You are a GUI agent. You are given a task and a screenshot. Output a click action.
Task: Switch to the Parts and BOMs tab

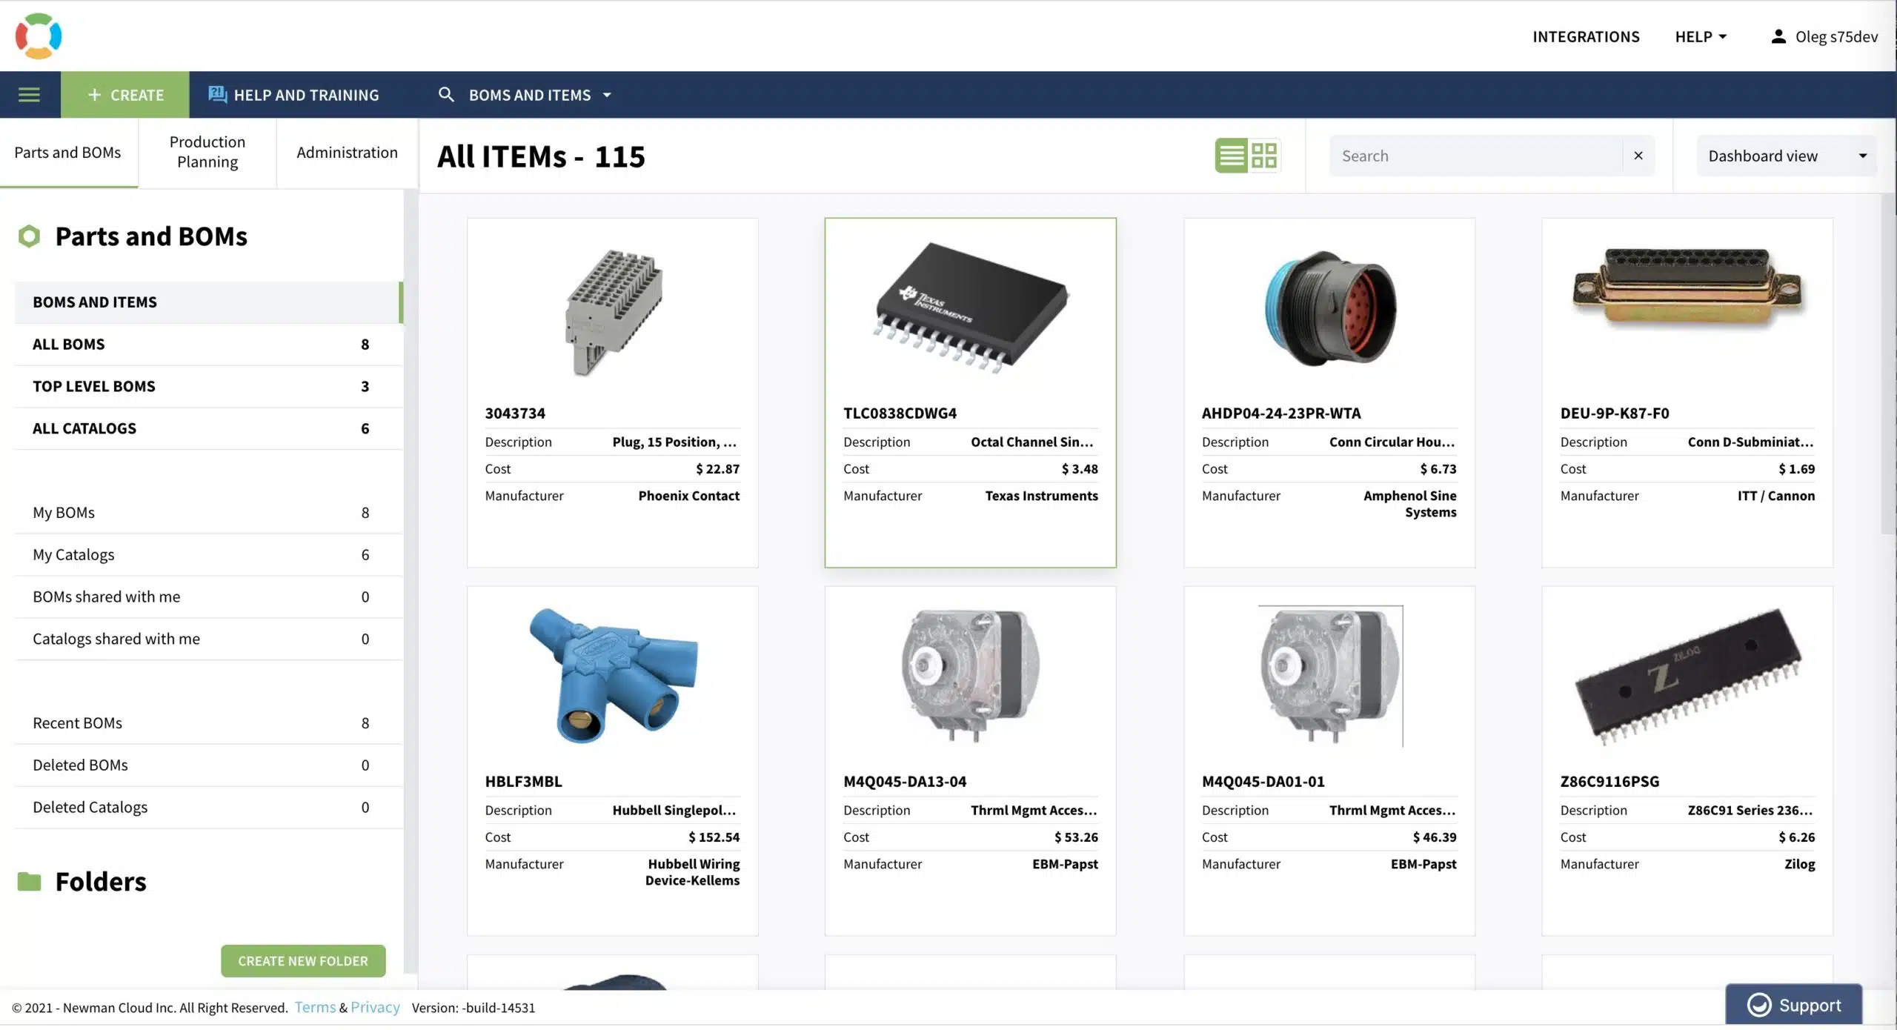point(68,153)
